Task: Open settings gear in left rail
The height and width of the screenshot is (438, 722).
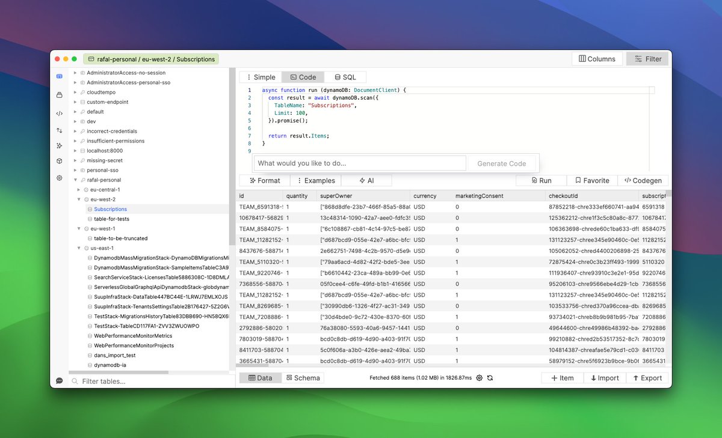Action: click(x=60, y=178)
